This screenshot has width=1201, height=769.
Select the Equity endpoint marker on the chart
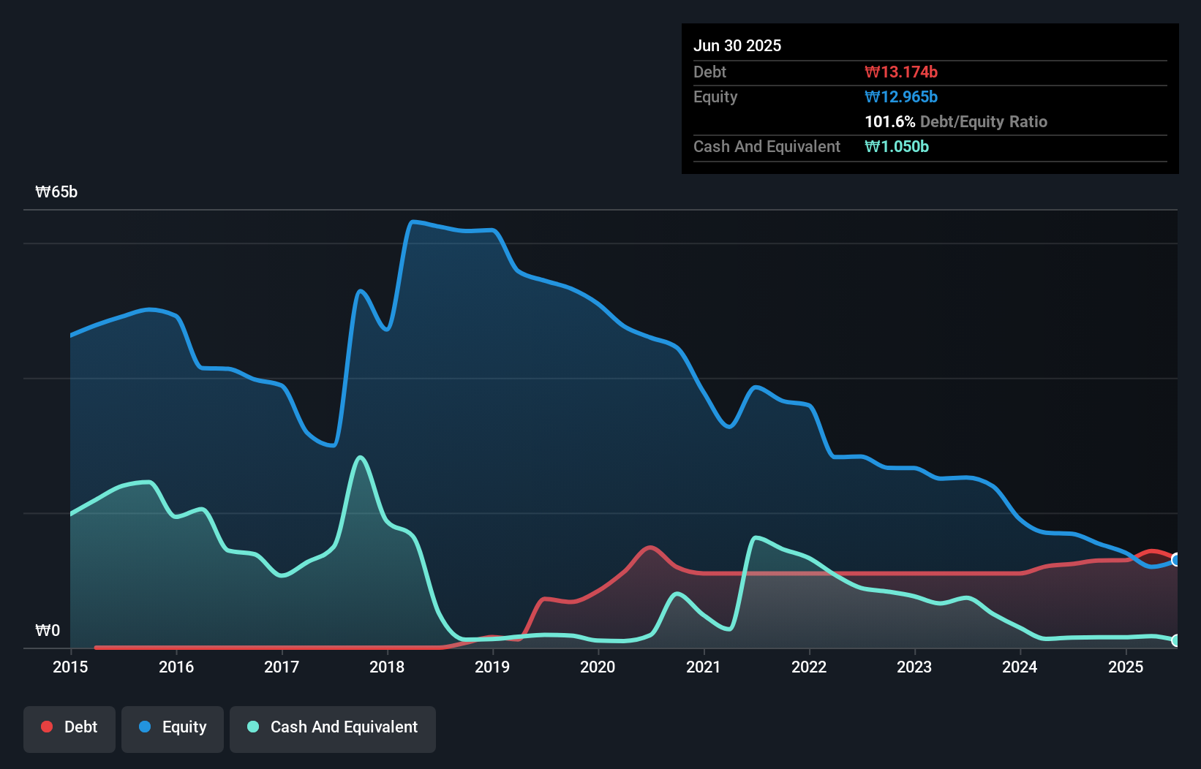(1175, 560)
